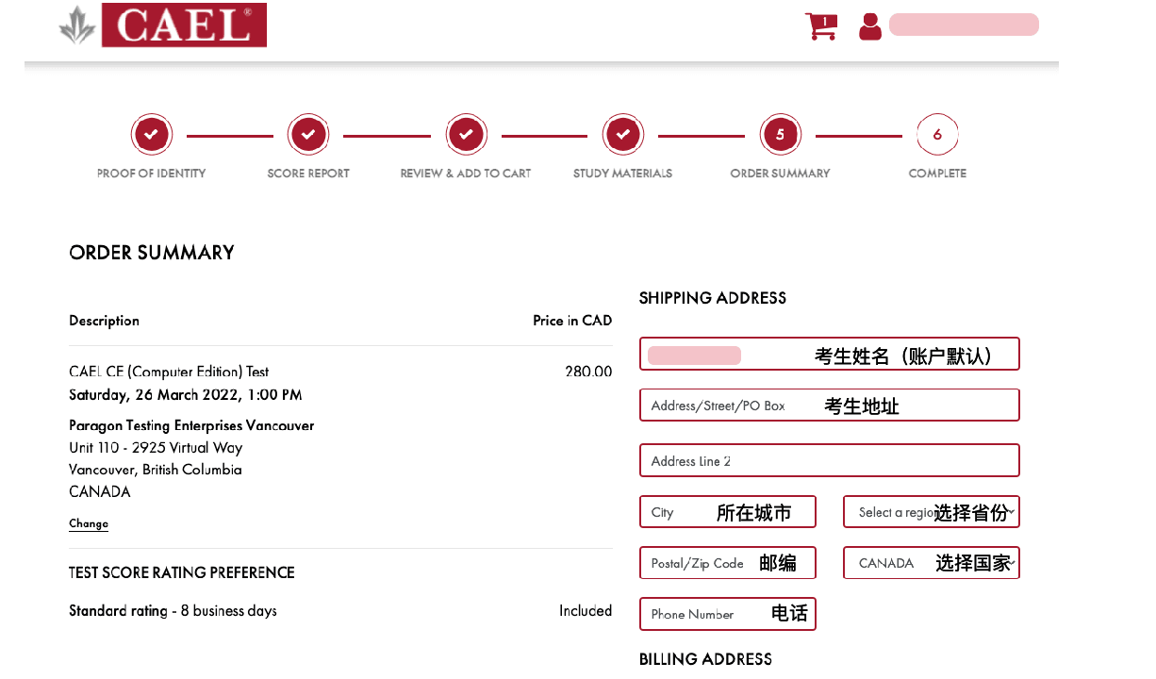Select step 5 Order Summary circle
Viewport: 1156px width, 679px height.
[x=780, y=135]
